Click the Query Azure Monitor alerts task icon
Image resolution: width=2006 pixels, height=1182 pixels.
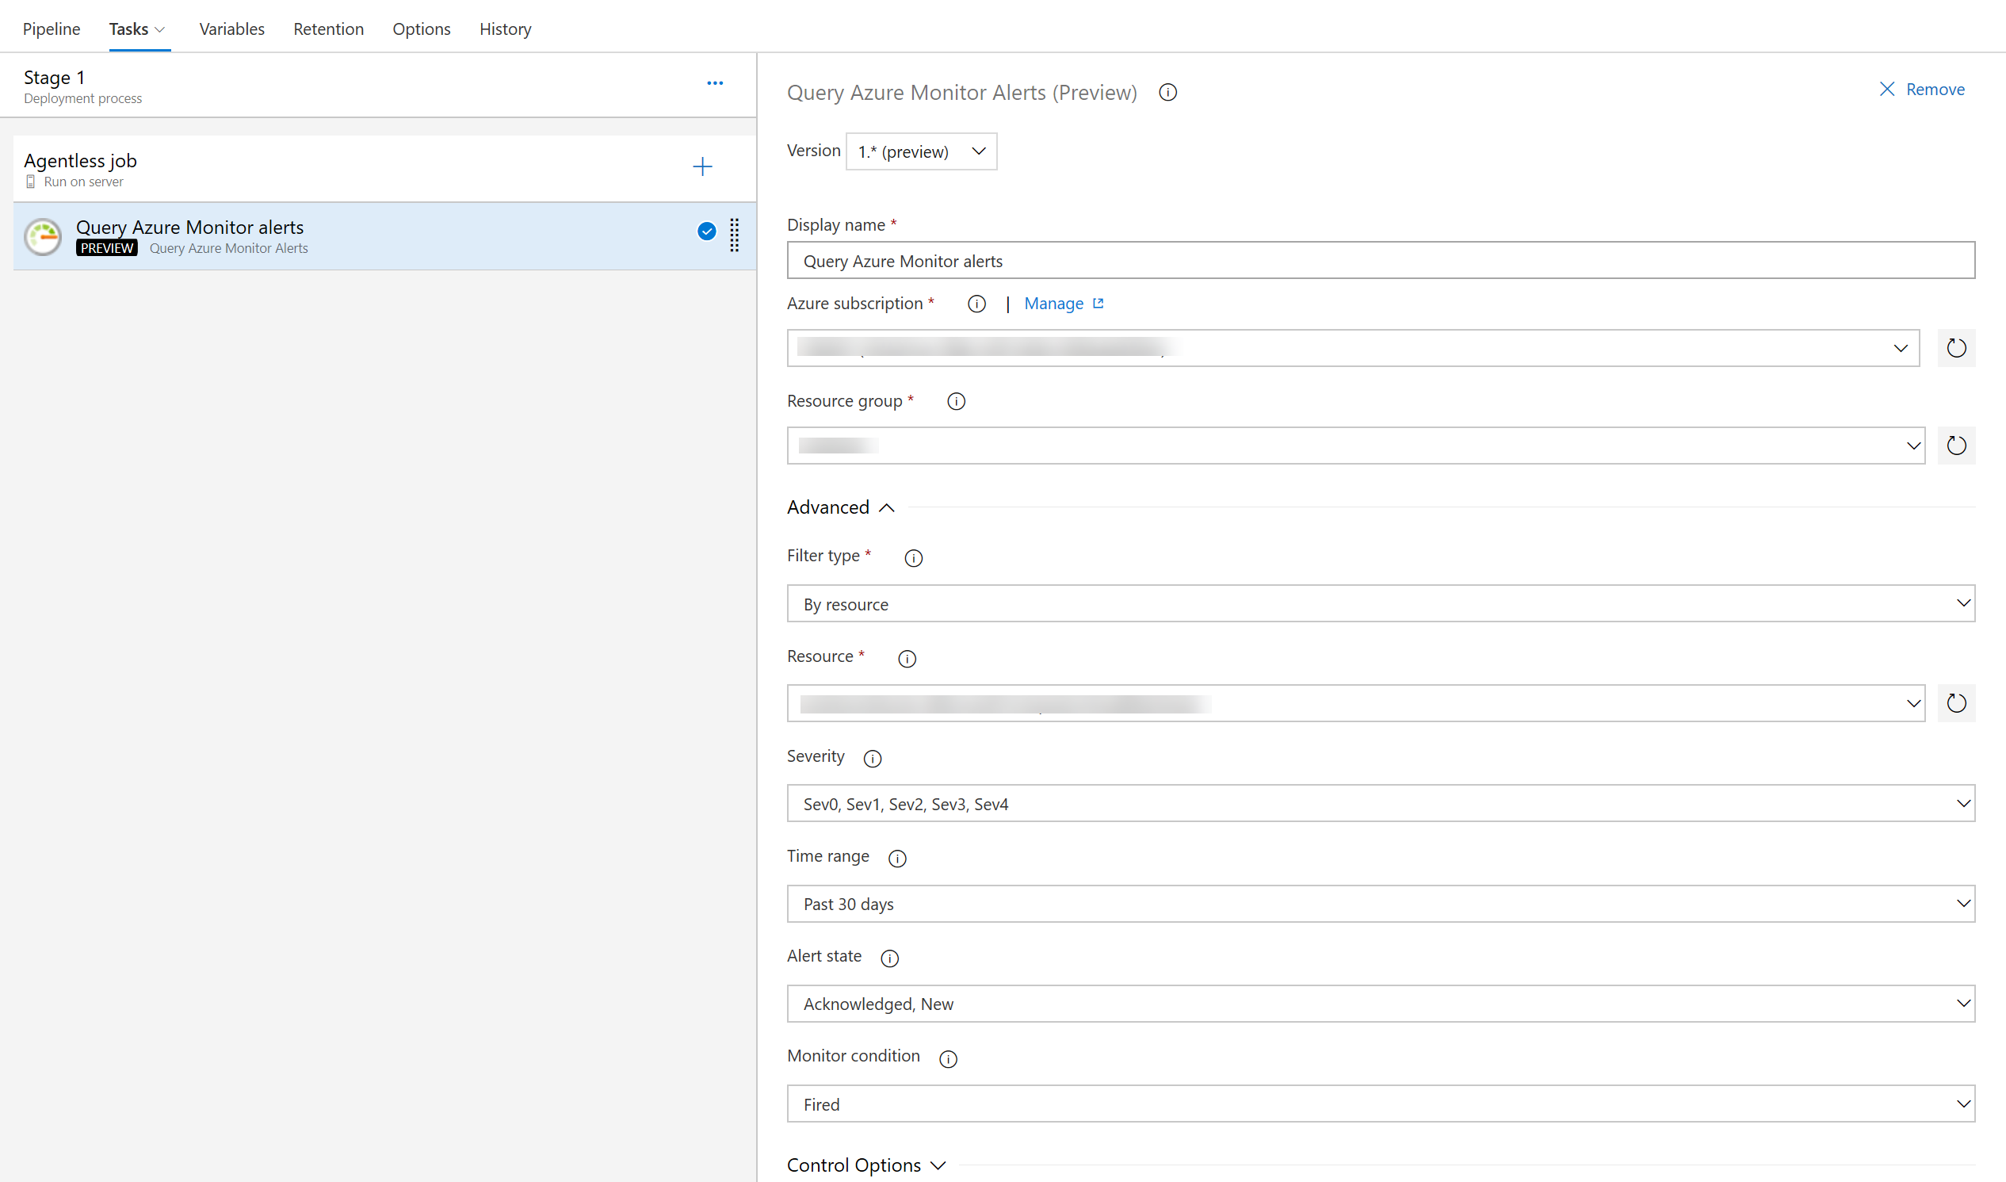click(45, 235)
